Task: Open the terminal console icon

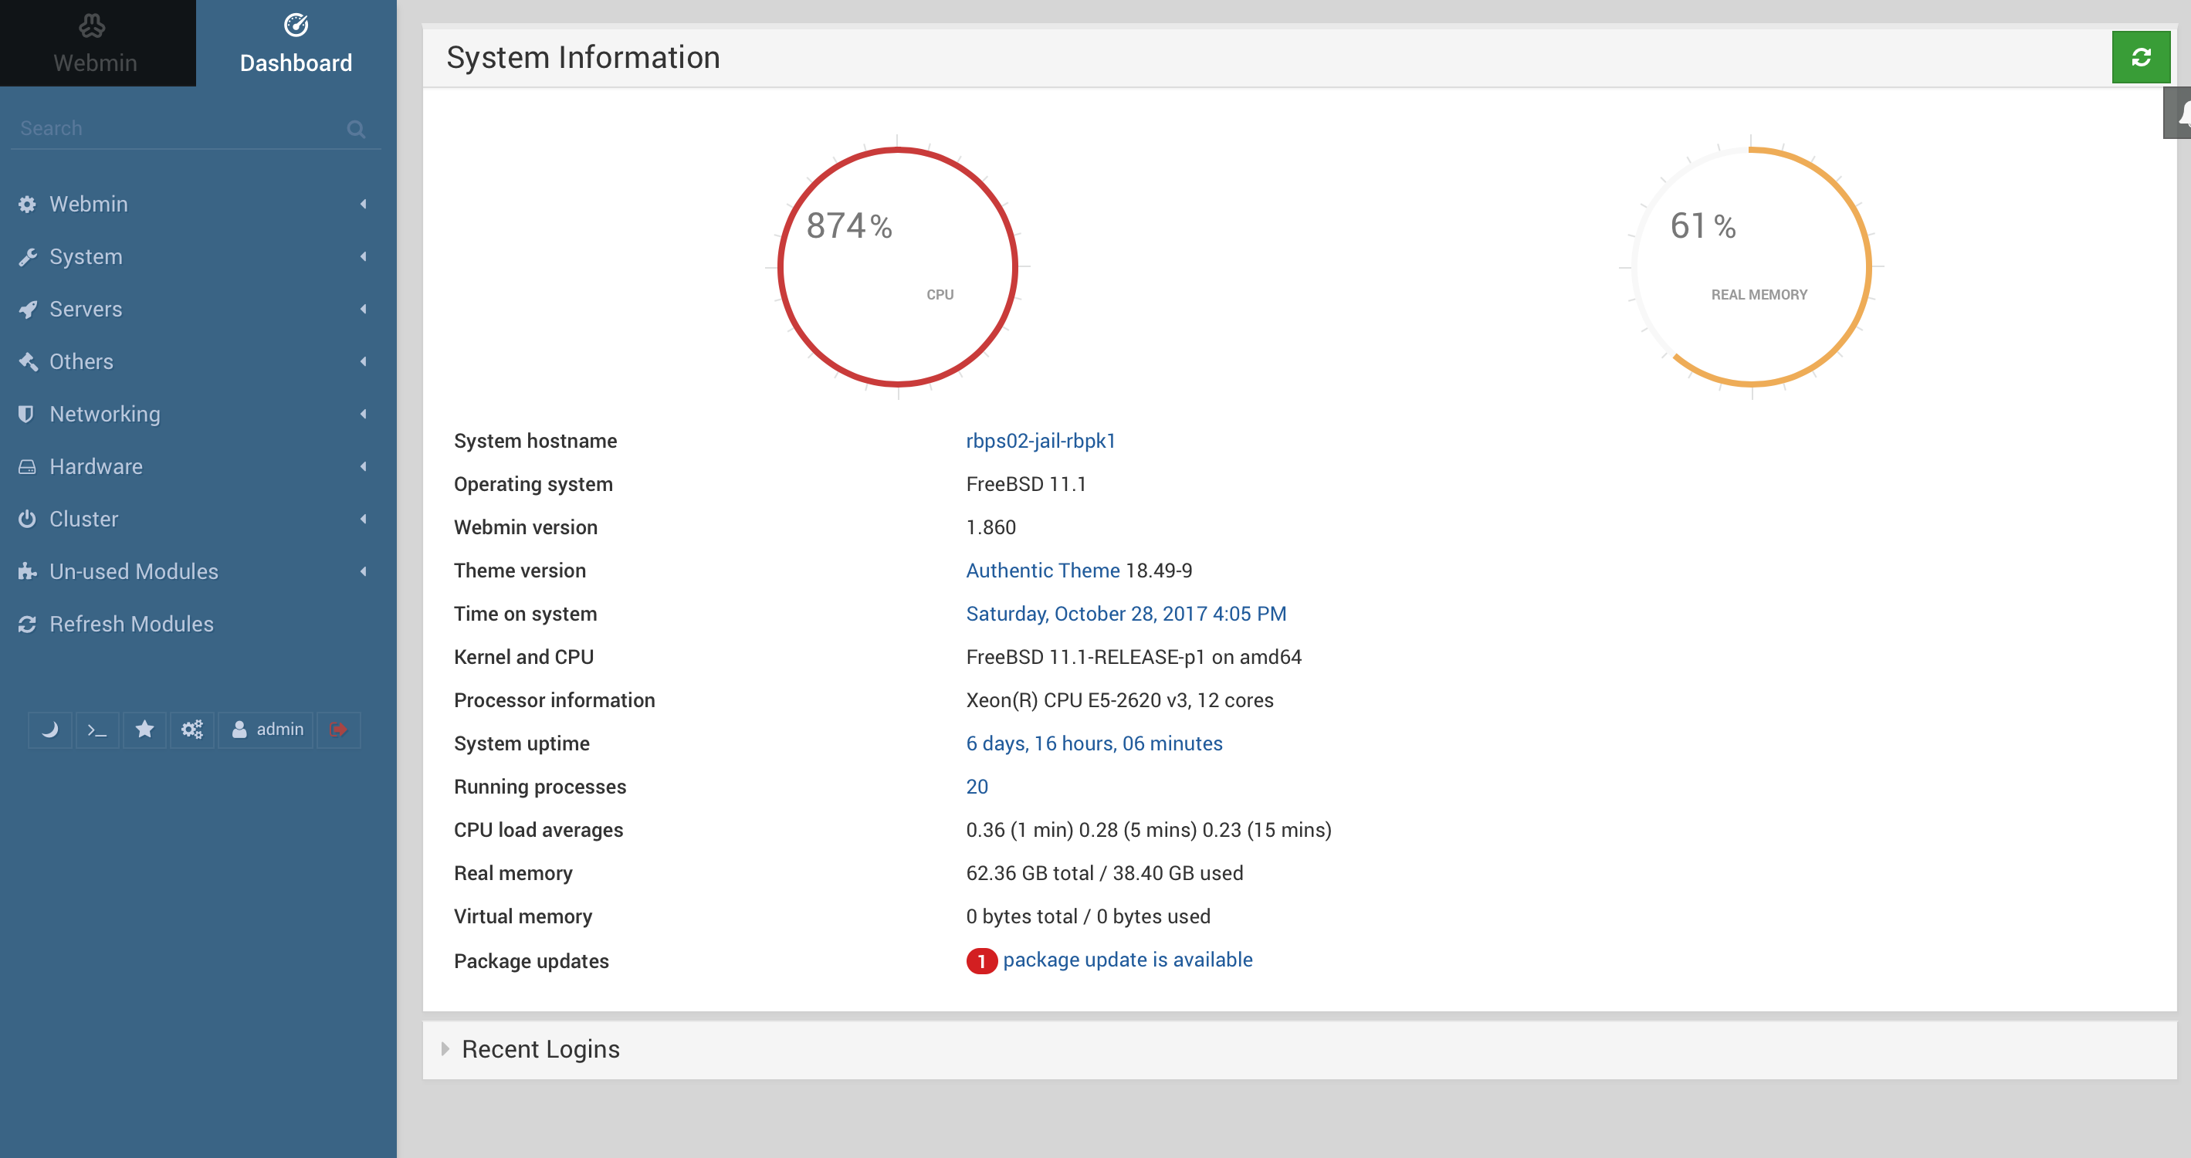Action: pyautogui.click(x=97, y=730)
